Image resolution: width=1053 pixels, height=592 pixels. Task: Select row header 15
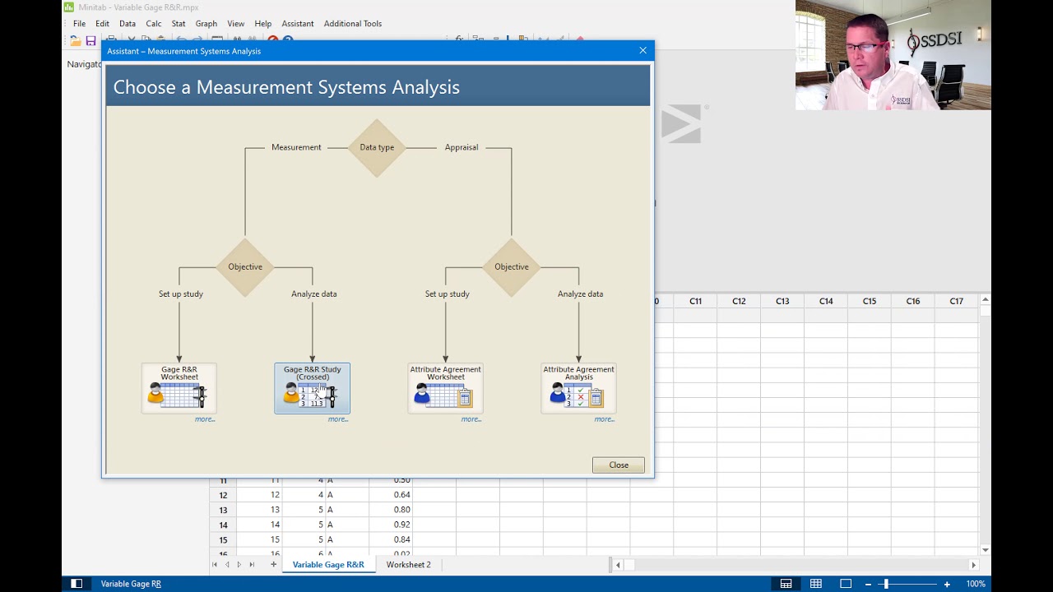[223, 539]
